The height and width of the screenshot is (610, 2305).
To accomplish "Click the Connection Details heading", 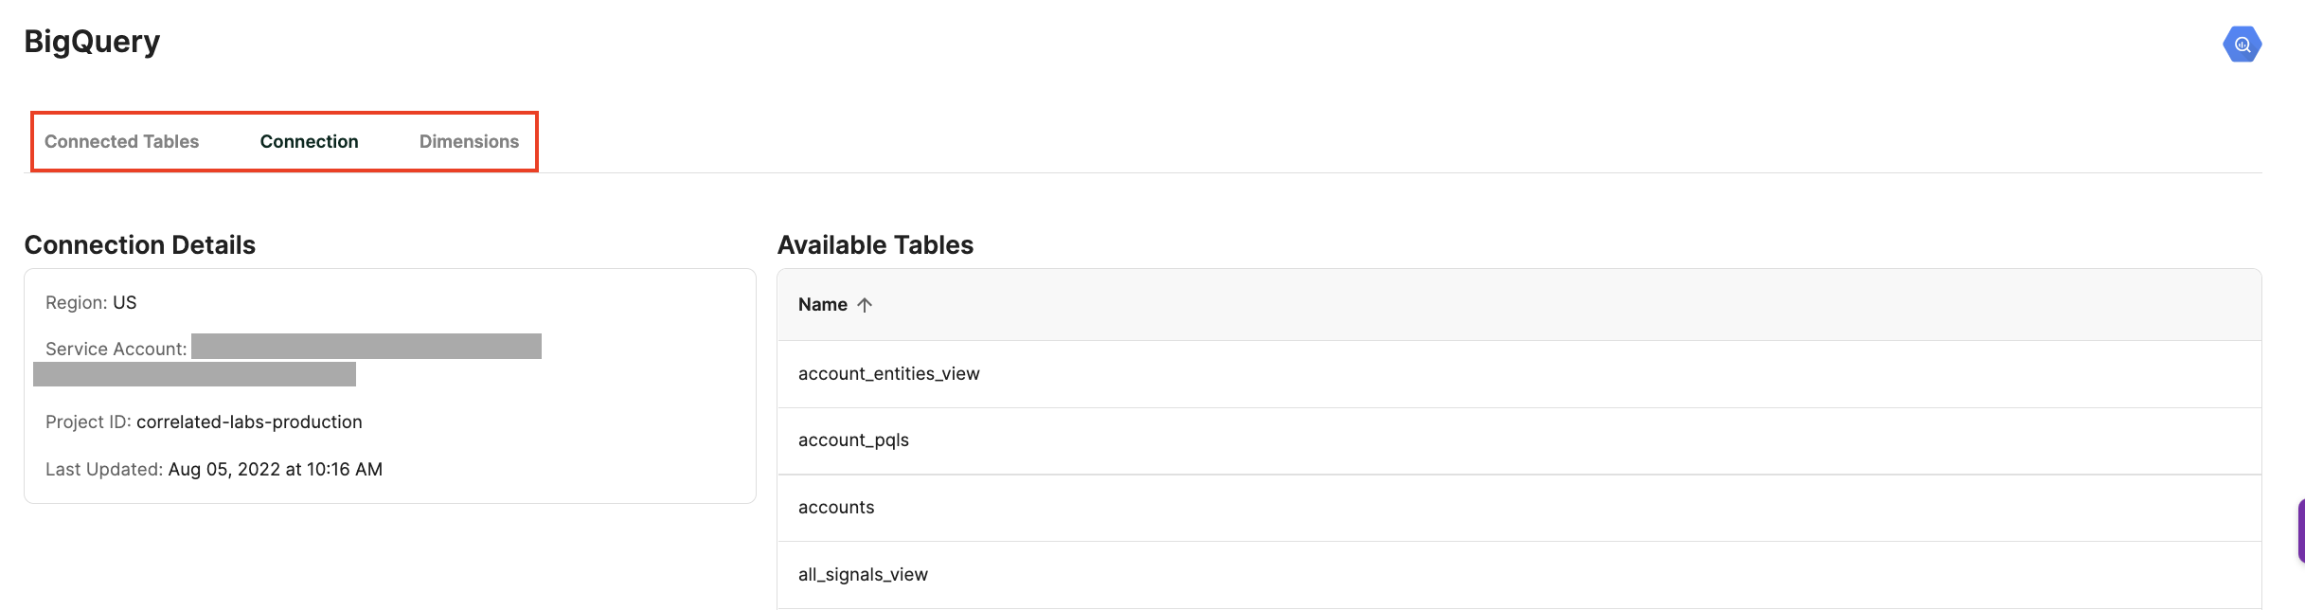I will click(140, 245).
